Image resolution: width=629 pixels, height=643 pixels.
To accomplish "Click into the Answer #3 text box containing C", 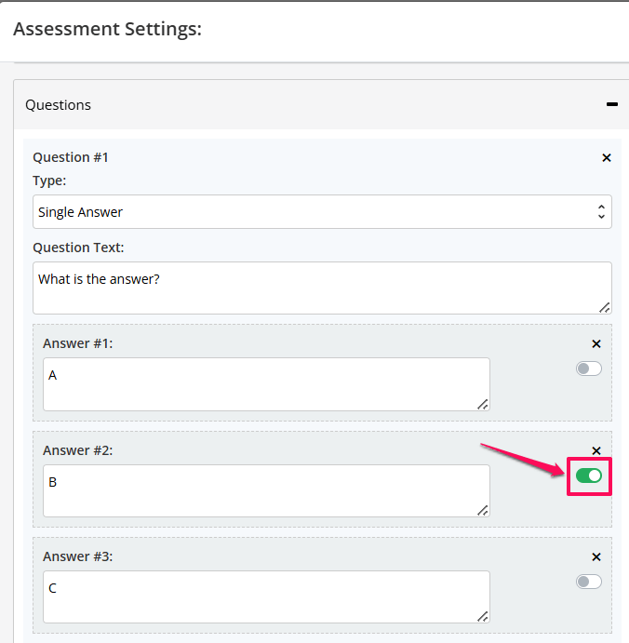I will 266,596.
